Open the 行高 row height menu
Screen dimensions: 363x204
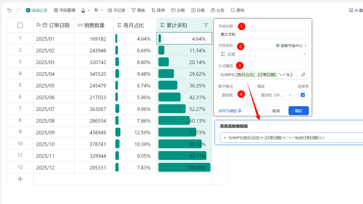(x=198, y=10)
